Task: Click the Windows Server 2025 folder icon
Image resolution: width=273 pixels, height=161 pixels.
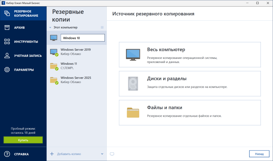Action: point(54,80)
